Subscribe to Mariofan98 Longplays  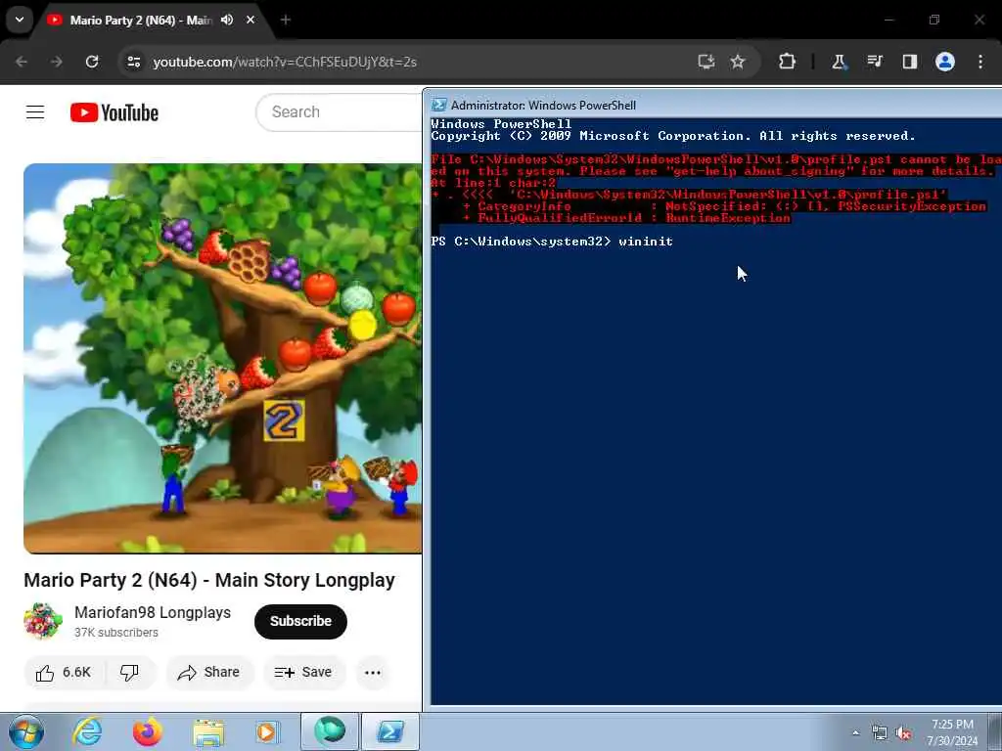[300, 621]
